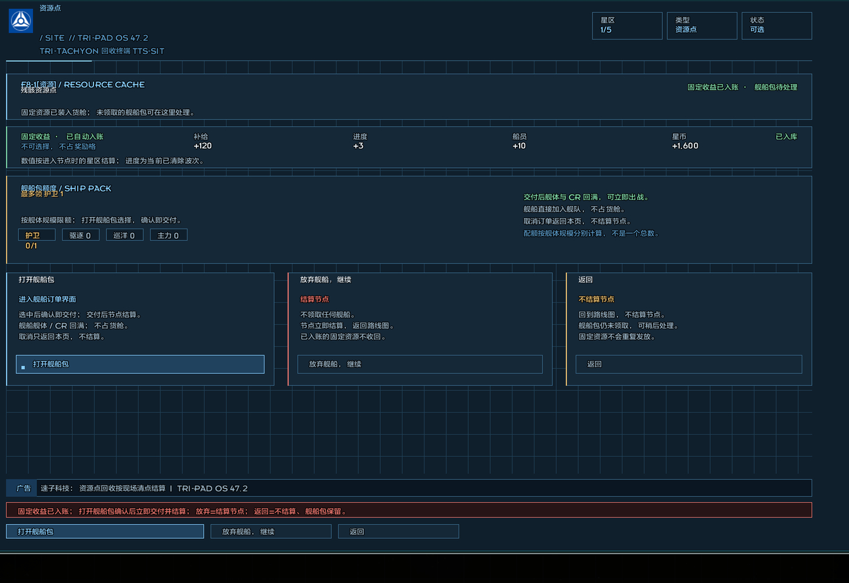
Task: Click the 已入库 status label
Action: coord(786,137)
